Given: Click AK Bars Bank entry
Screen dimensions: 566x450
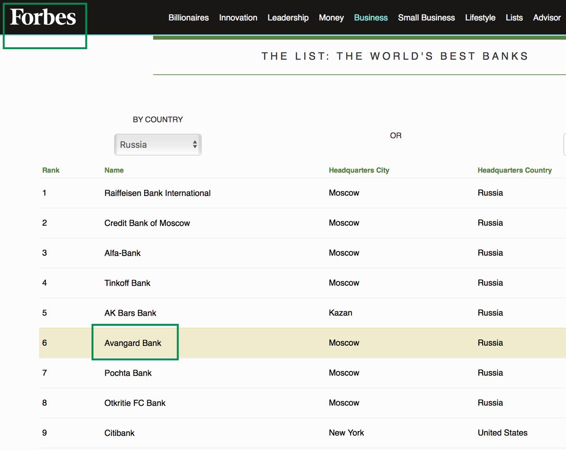Looking at the screenshot, I should (130, 313).
